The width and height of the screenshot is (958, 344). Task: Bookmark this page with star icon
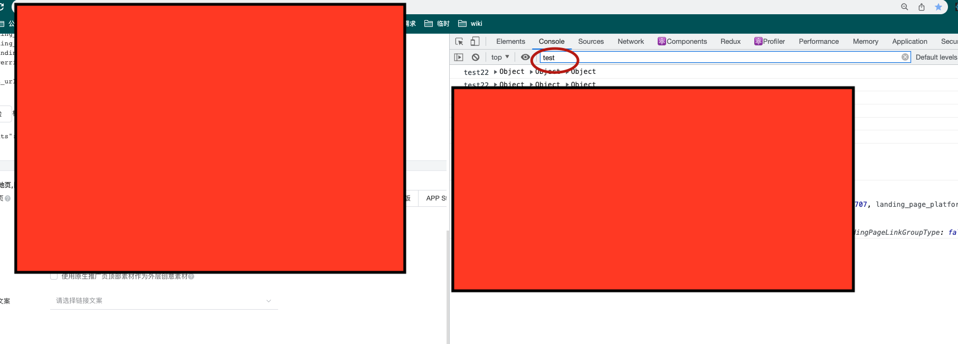pos(938,7)
